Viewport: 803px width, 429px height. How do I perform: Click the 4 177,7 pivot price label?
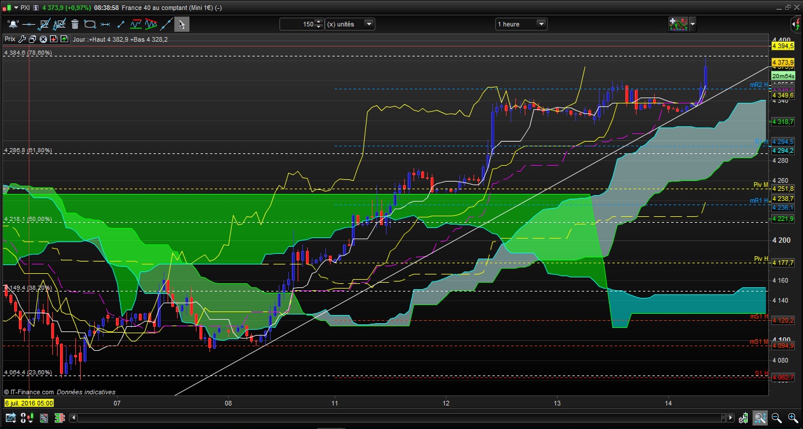coord(783,263)
